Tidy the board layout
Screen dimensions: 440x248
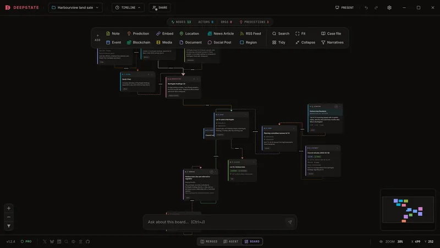tap(279, 42)
